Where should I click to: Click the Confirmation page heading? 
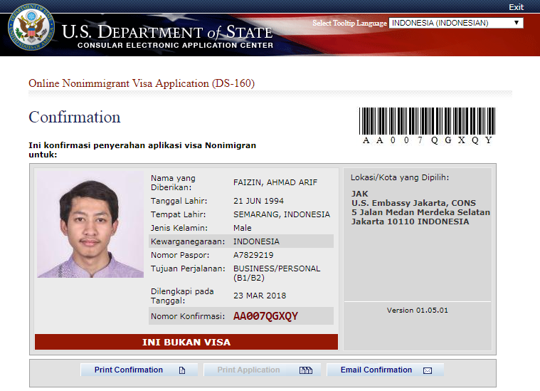75,118
